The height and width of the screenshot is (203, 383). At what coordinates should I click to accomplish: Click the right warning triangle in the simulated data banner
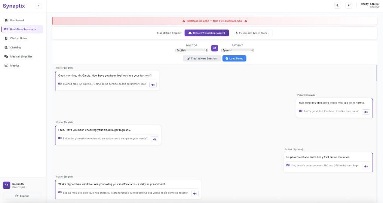246,21
